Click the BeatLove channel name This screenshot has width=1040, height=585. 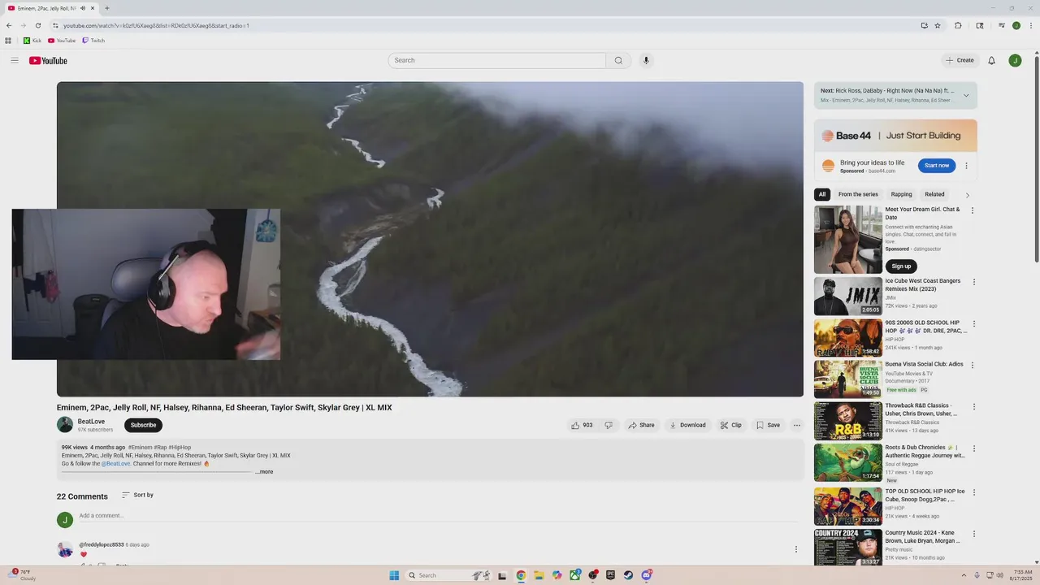[x=91, y=422]
